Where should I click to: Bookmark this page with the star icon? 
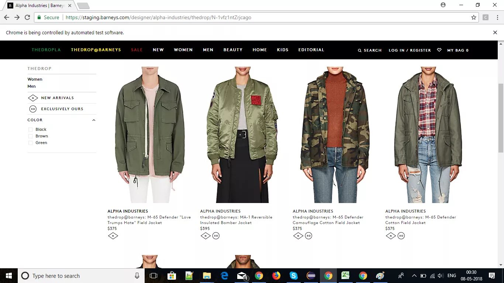tap(474, 17)
